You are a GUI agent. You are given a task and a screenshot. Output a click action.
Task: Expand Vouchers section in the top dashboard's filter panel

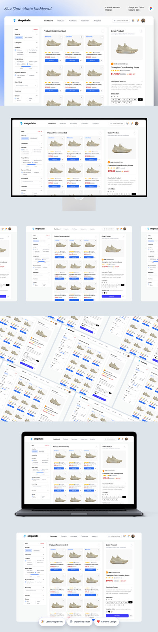(x=37, y=91)
